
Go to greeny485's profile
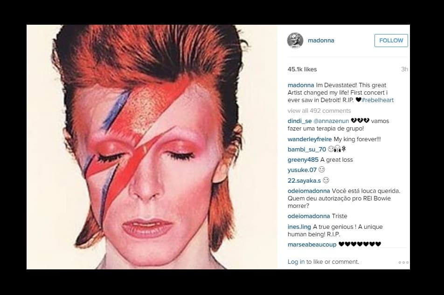point(303,159)
